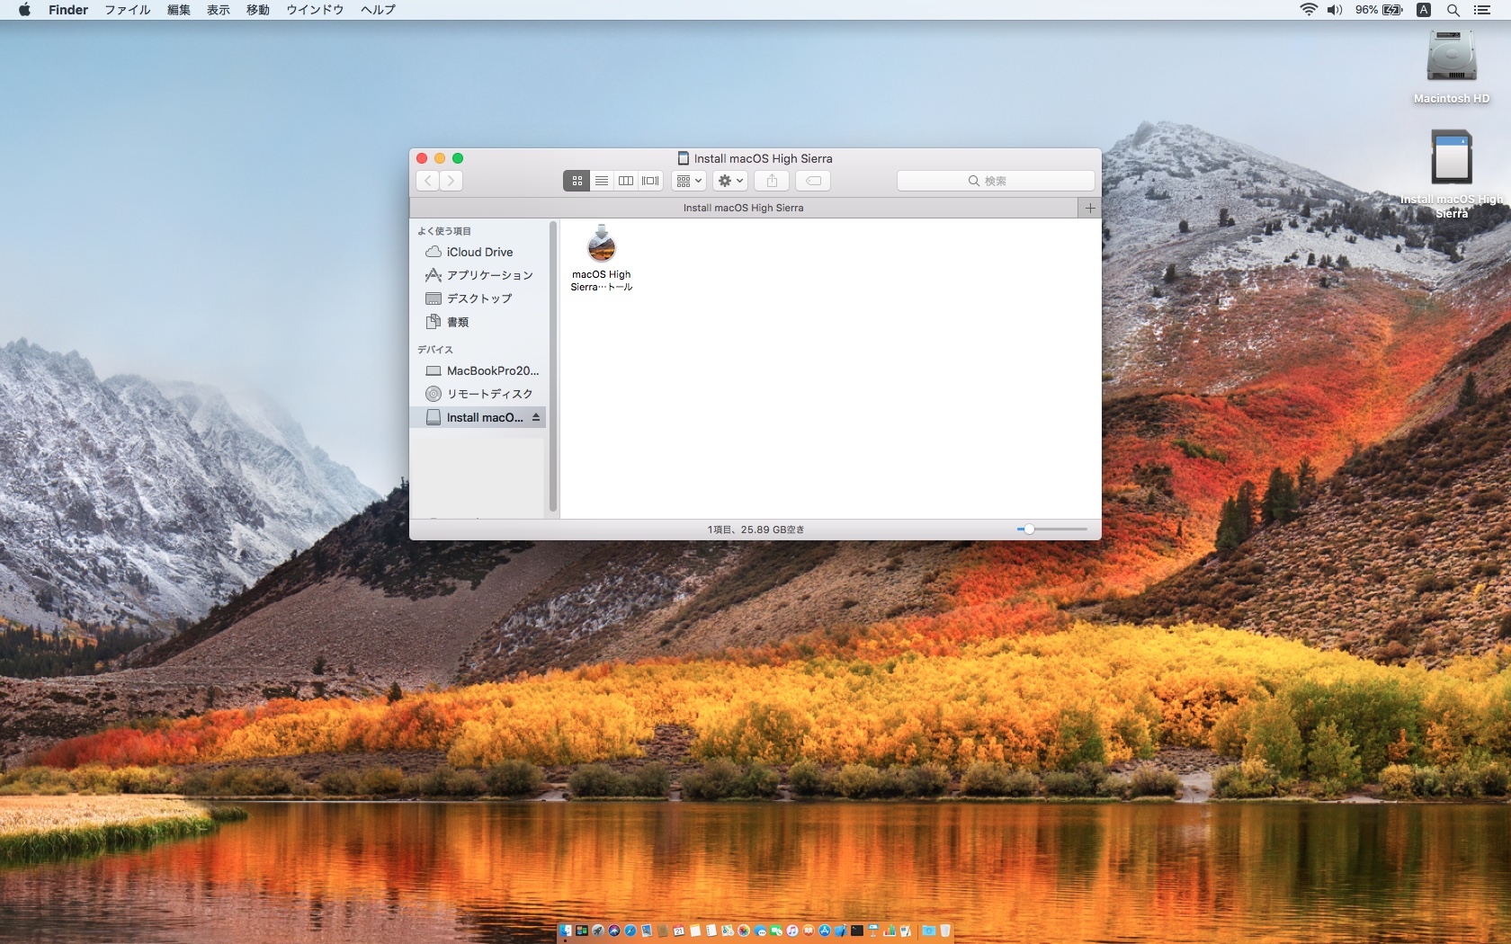Image resolution: width=1511 pixels, height=944 pixels.
Task: Switch Finder to list view
Action: (x=602, y=181)
